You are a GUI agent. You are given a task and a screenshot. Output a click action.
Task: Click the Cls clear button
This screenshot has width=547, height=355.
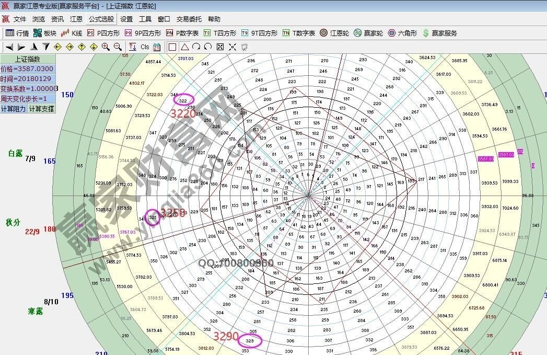tap(145, 47)
